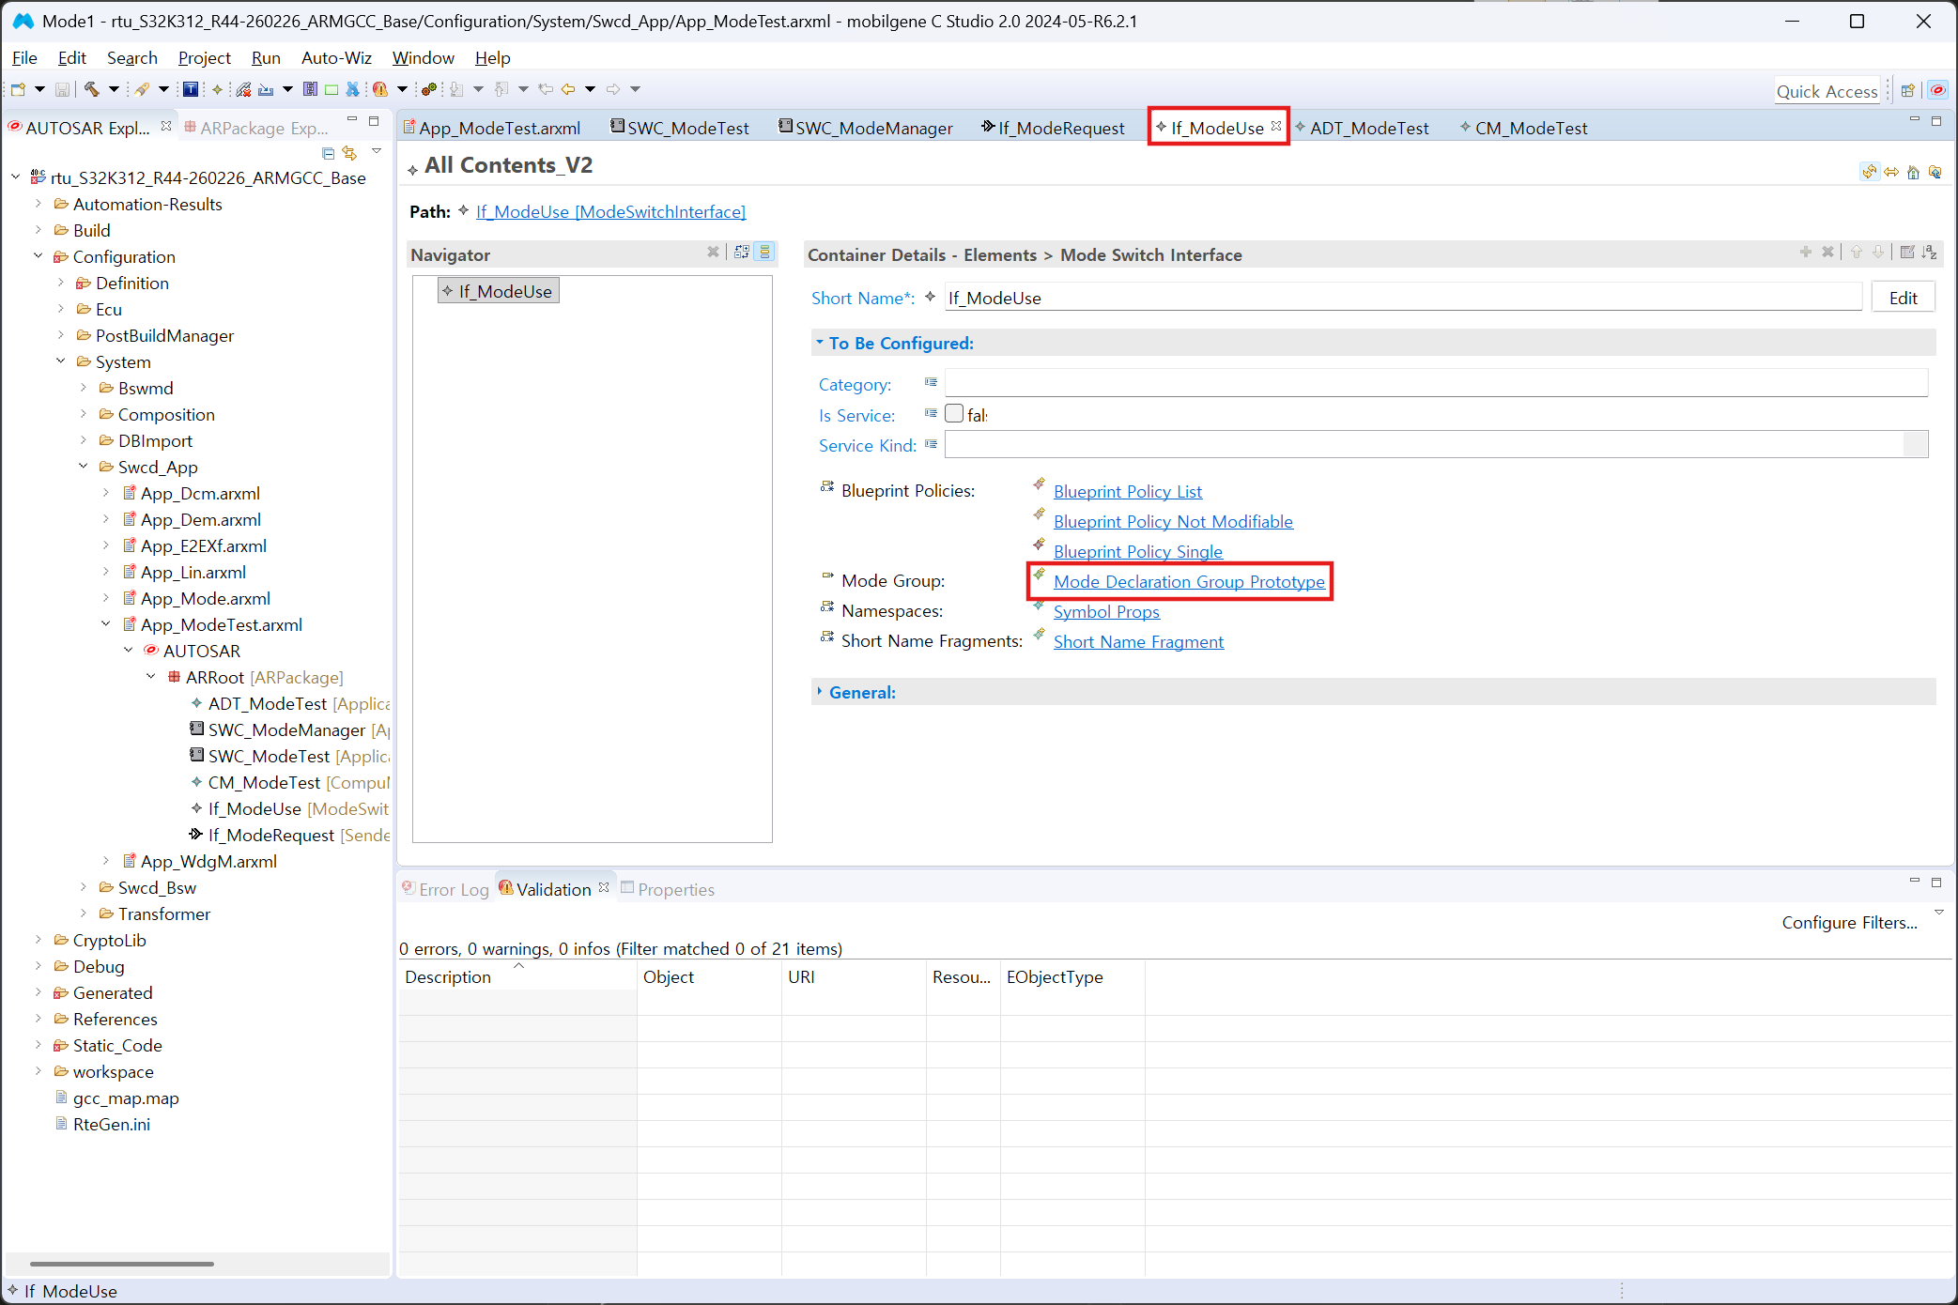Expand the Swcd_Bsw folder

click(84, 887)
